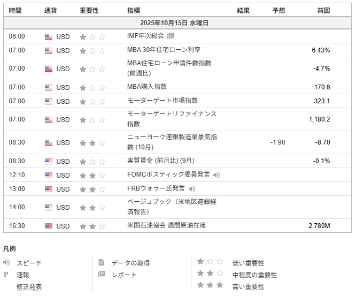Click importance stars in ベージュブック row
The height and width of the screenshot is (296, 356).
pos(92,208)
